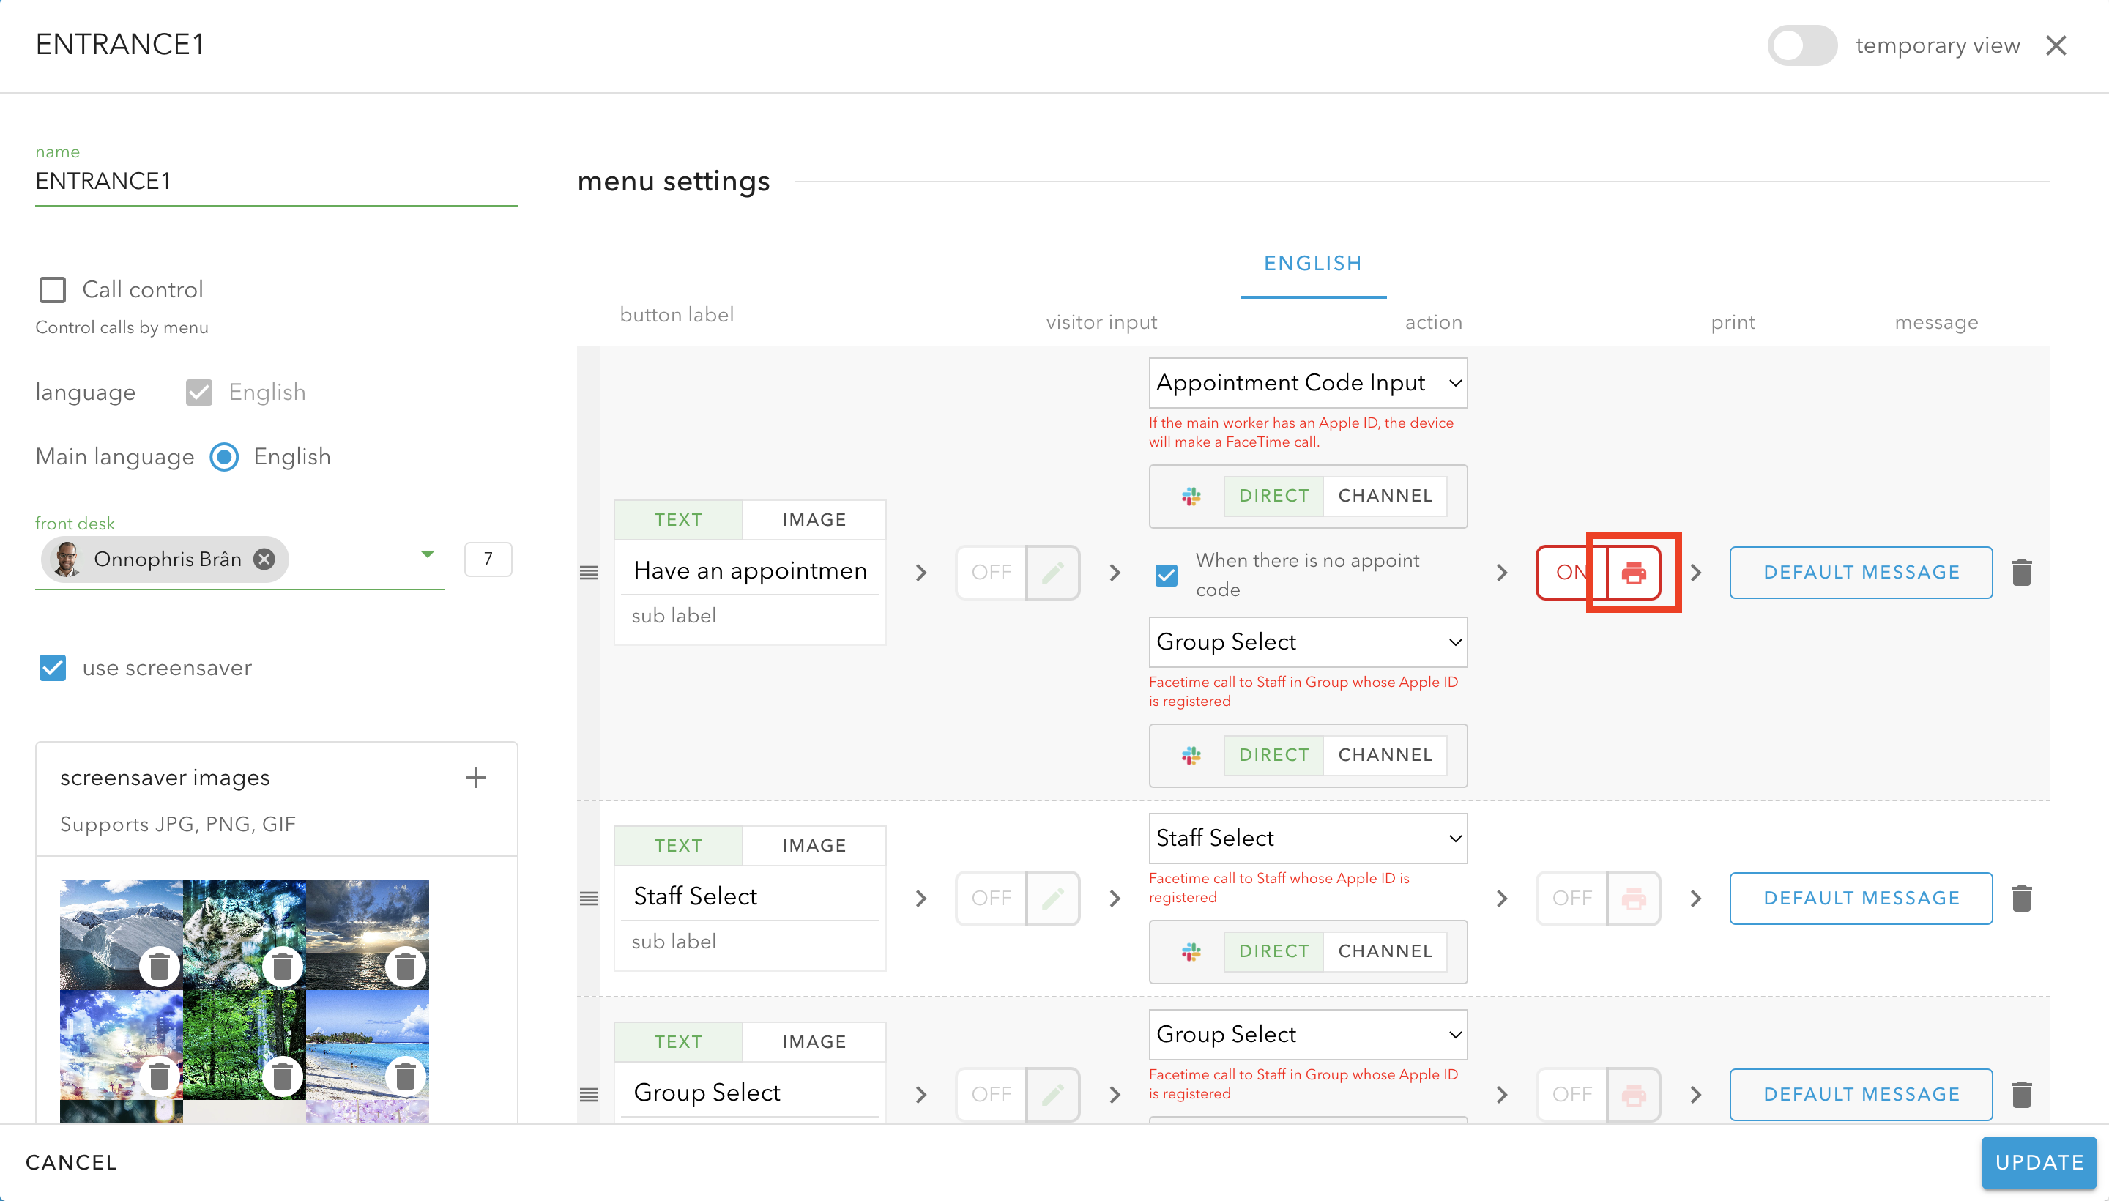Click the UPDATE button
Viewport: 2109px width, 1201px height.
pyautogui.click(x=2039, y=1162)
